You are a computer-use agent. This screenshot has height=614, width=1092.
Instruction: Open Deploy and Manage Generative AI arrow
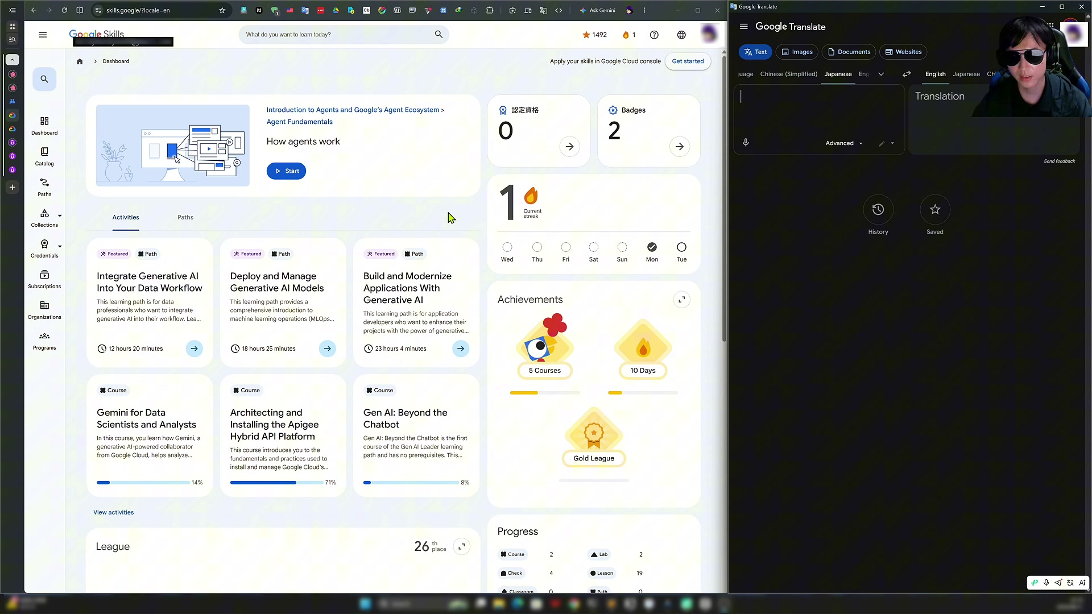pos(328,349)
